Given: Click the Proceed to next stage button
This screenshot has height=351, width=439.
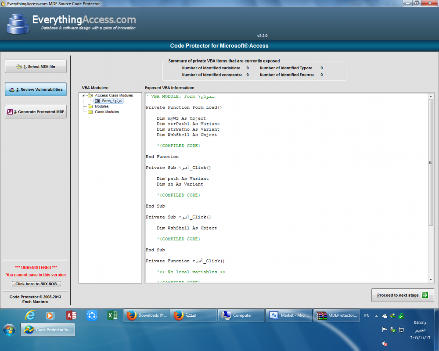Looking at the screenshot, I should coord(403,295).
